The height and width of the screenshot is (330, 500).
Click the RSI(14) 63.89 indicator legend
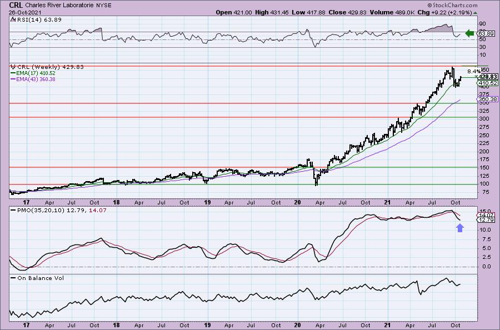[x=36, y=19]
